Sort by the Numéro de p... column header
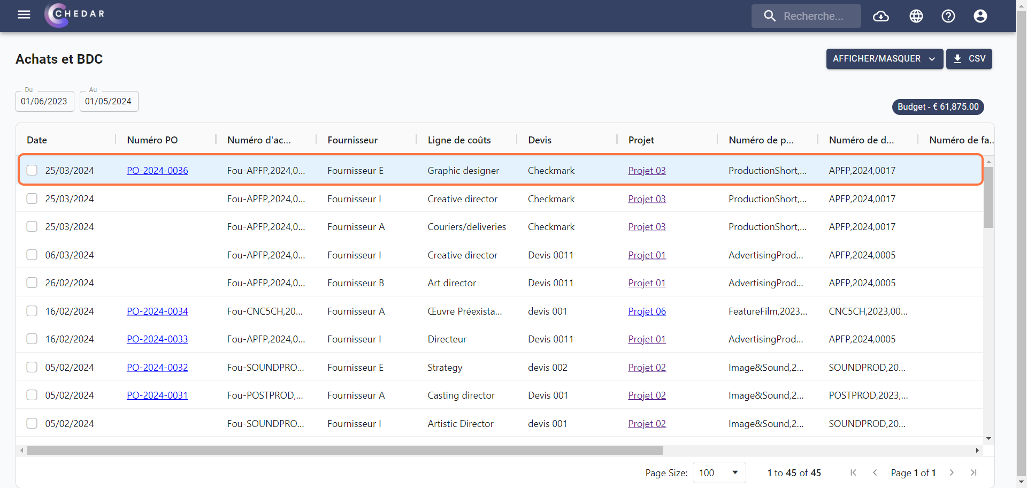 point(761,140)
